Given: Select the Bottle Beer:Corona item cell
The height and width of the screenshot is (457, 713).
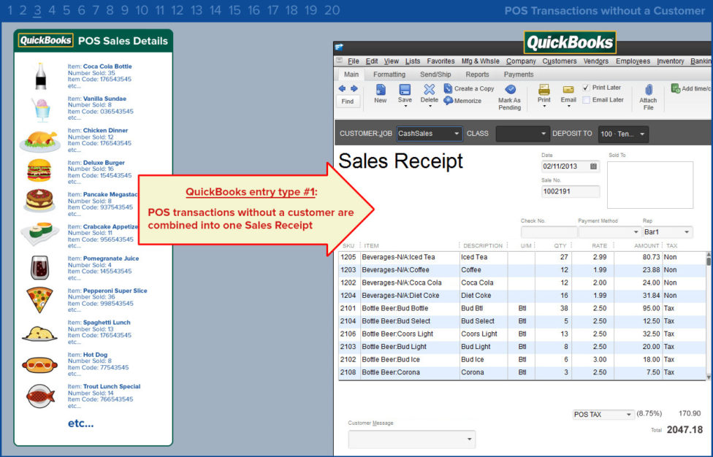Looking at the screenshot, I should click(x=410, y=372).
